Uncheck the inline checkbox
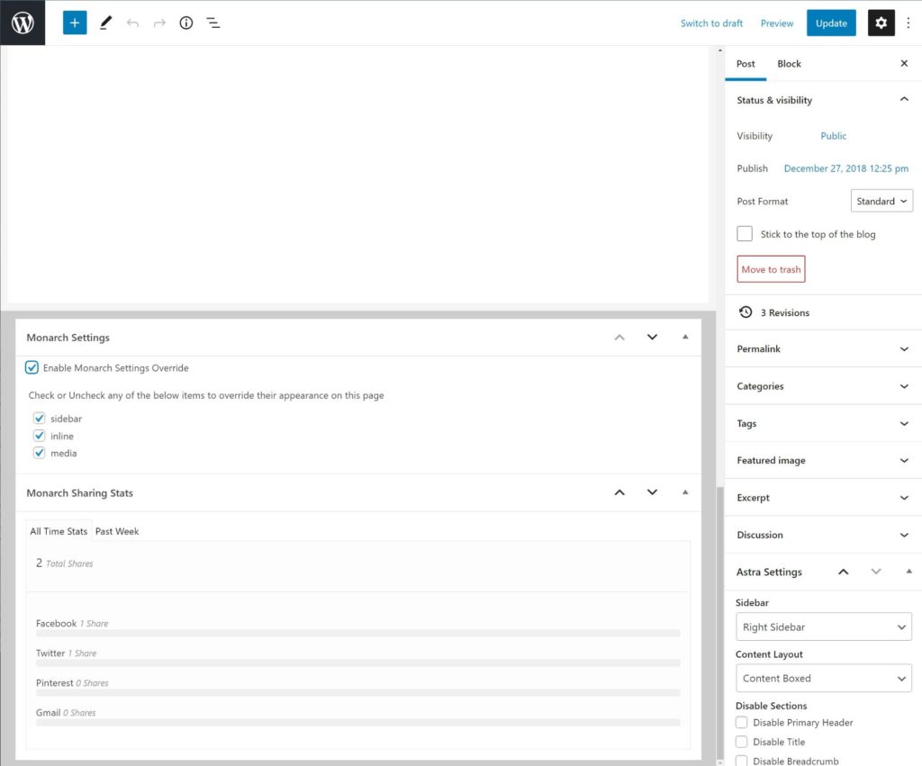 pyautogui.click(x=39, y=436)
